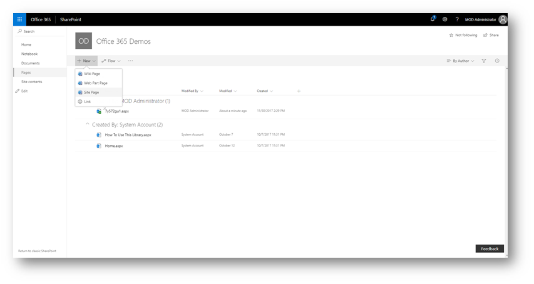Choose Site Page from the New menu
This screenshot has width=534, height=284.
[99, 92]
